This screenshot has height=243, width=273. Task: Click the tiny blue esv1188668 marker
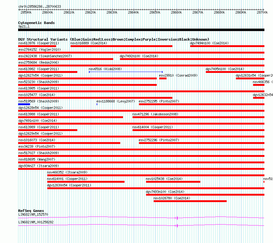(97, 104)
